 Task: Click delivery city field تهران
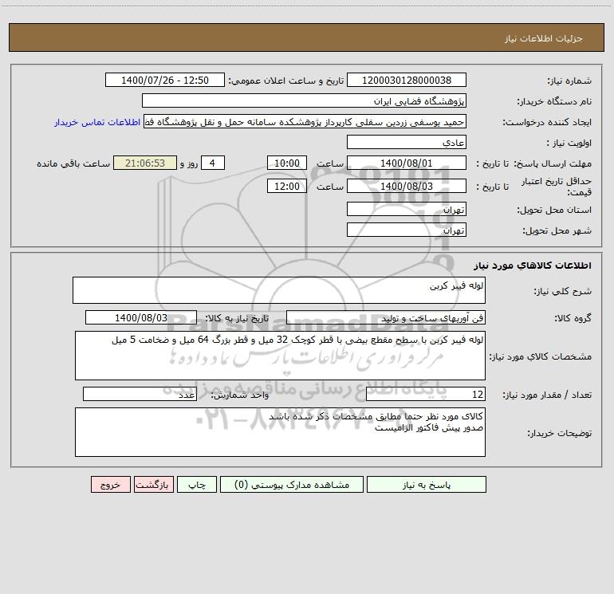pos(407,230)
